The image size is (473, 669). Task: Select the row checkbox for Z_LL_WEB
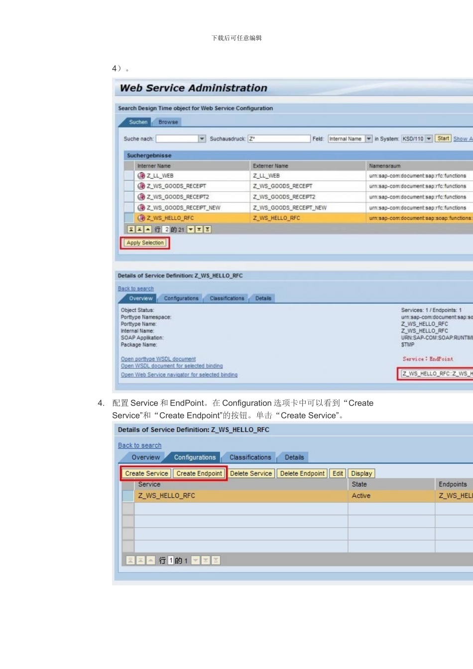(x=129, y=176)
